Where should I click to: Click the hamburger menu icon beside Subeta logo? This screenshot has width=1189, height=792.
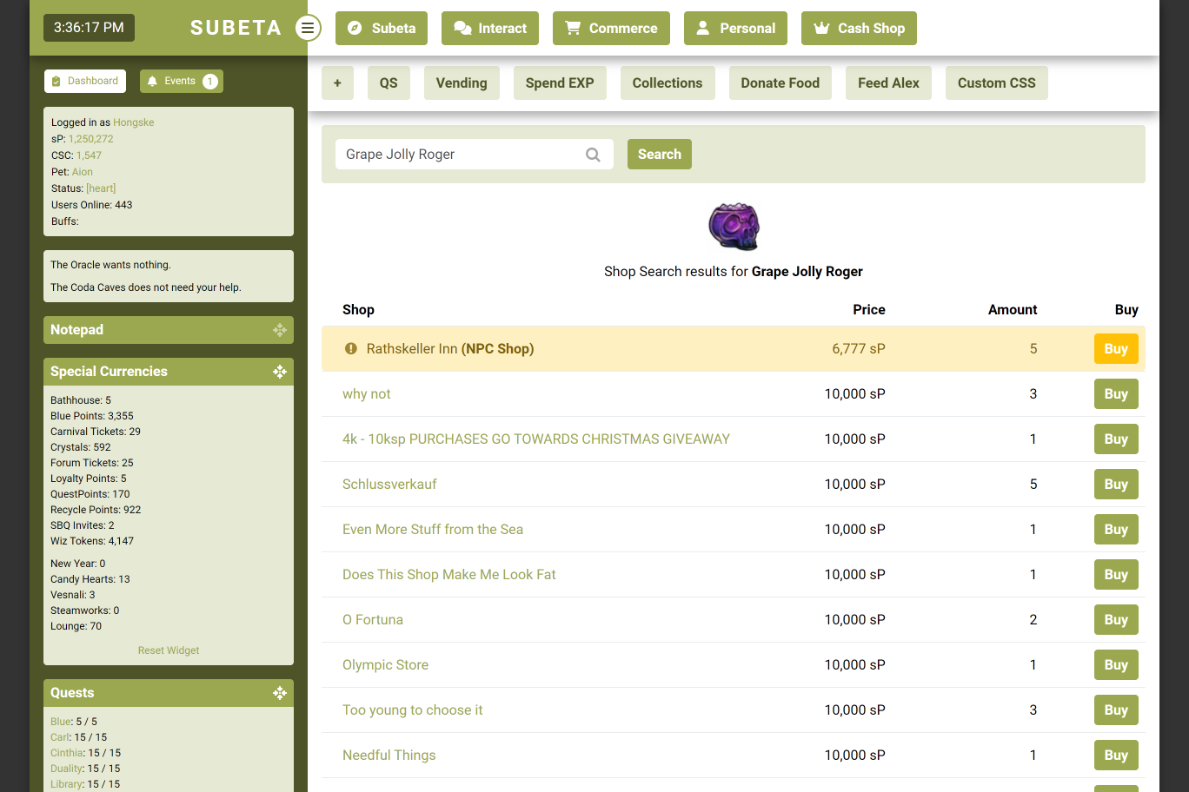[308, 28]
